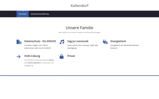
Task: Click text 'Energietisch der Gemeinde Münster'
Action: (125, 45)
